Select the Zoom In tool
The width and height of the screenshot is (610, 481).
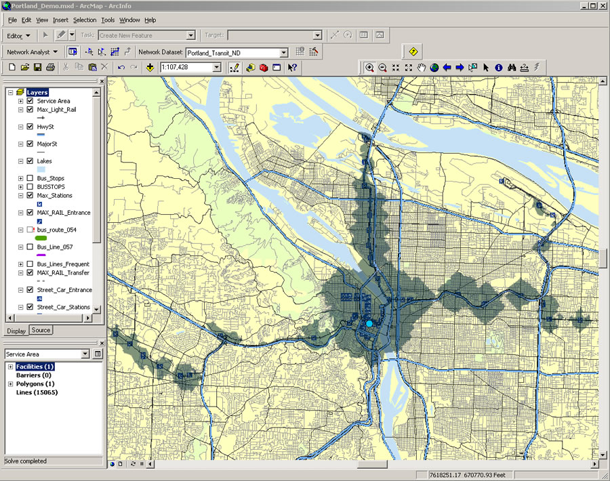click(x=369, y=68)
